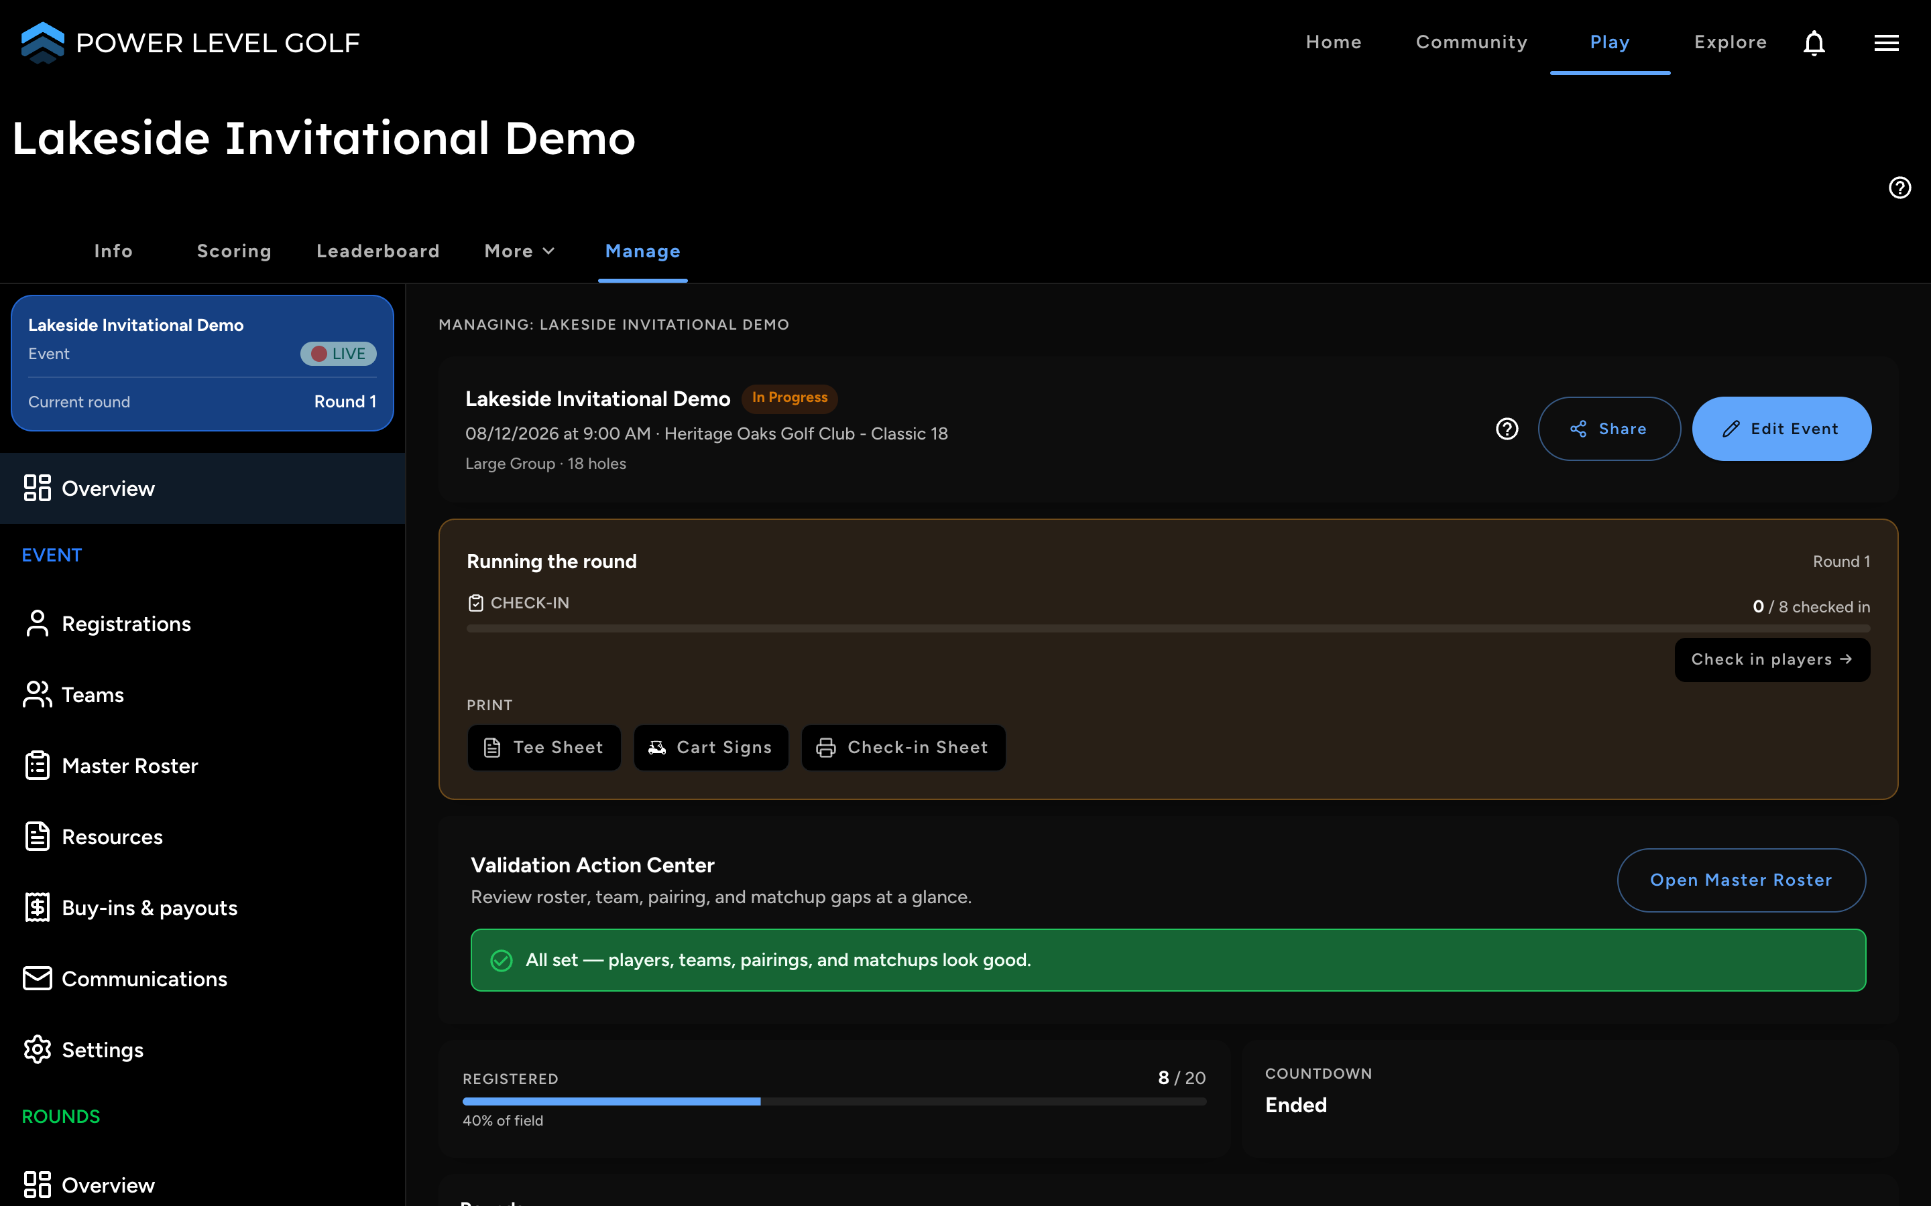Click the 0 / 8 checked in text
This screenshot has width=1931, height=1206.
[1811, 607]
